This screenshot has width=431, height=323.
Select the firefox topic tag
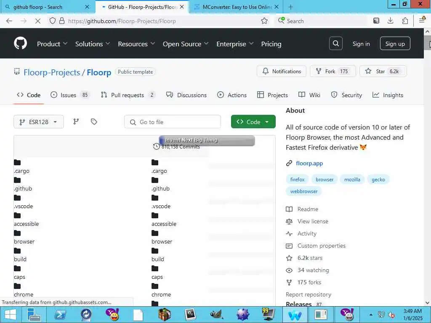pos(298,179)
